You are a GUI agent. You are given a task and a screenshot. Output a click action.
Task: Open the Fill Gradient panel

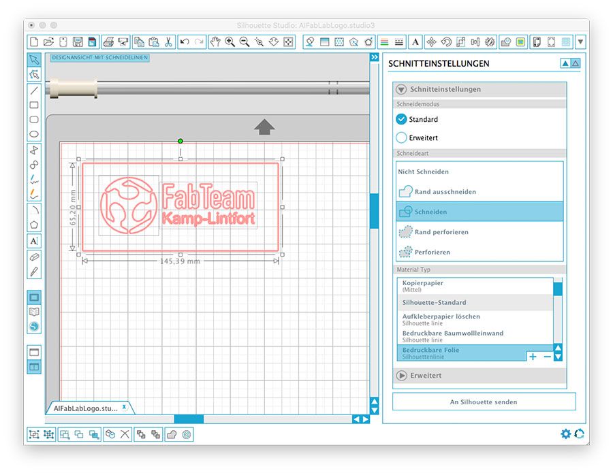click(324, 42)
